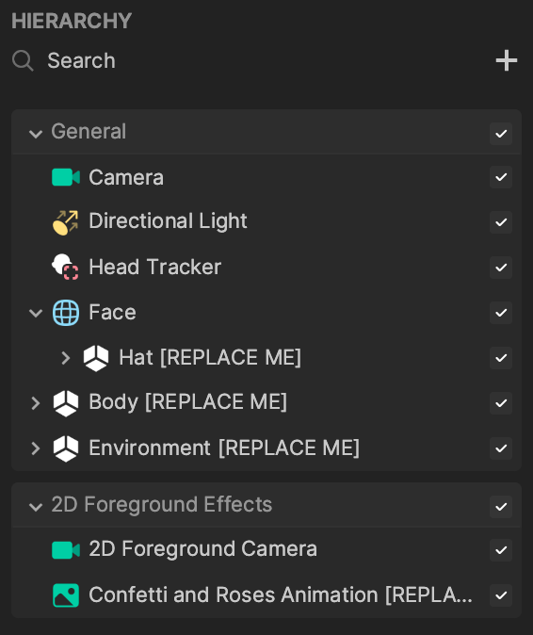
Task: Disable the General group checkbox
Action: [x=501, y=134]
